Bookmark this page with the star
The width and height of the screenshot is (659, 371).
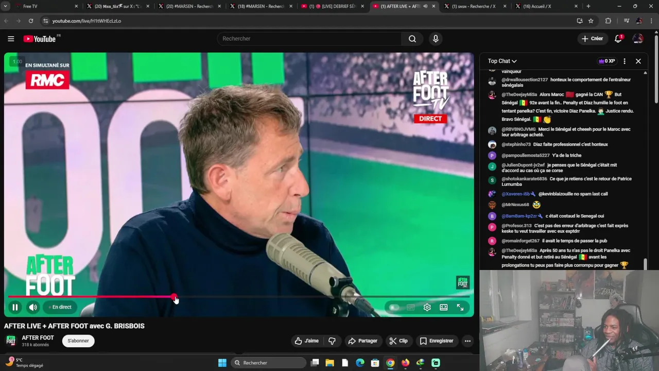(591, 21)
